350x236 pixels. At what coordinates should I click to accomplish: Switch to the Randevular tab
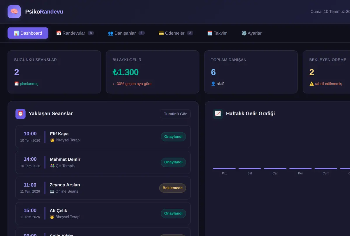coord(75,33)
